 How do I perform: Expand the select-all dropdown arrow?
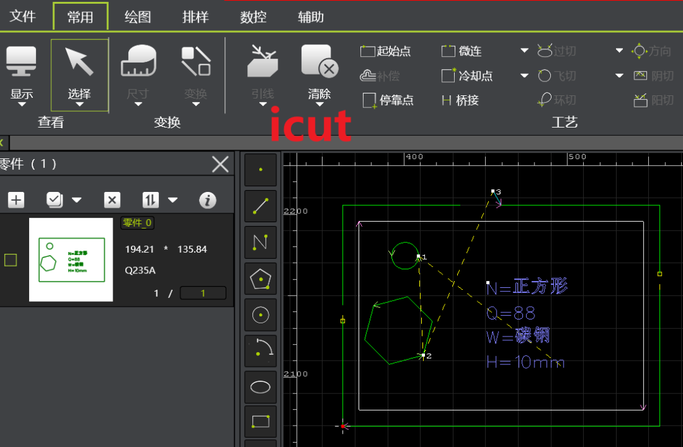pos(77,200)
